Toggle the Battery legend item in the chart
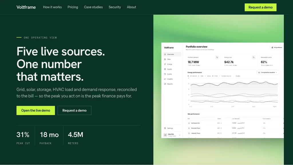 [x=208, y=76]
